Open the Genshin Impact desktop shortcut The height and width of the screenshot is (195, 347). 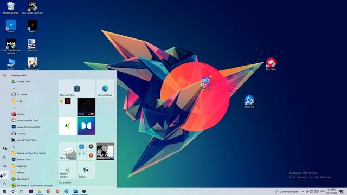(x=33, y=64)
